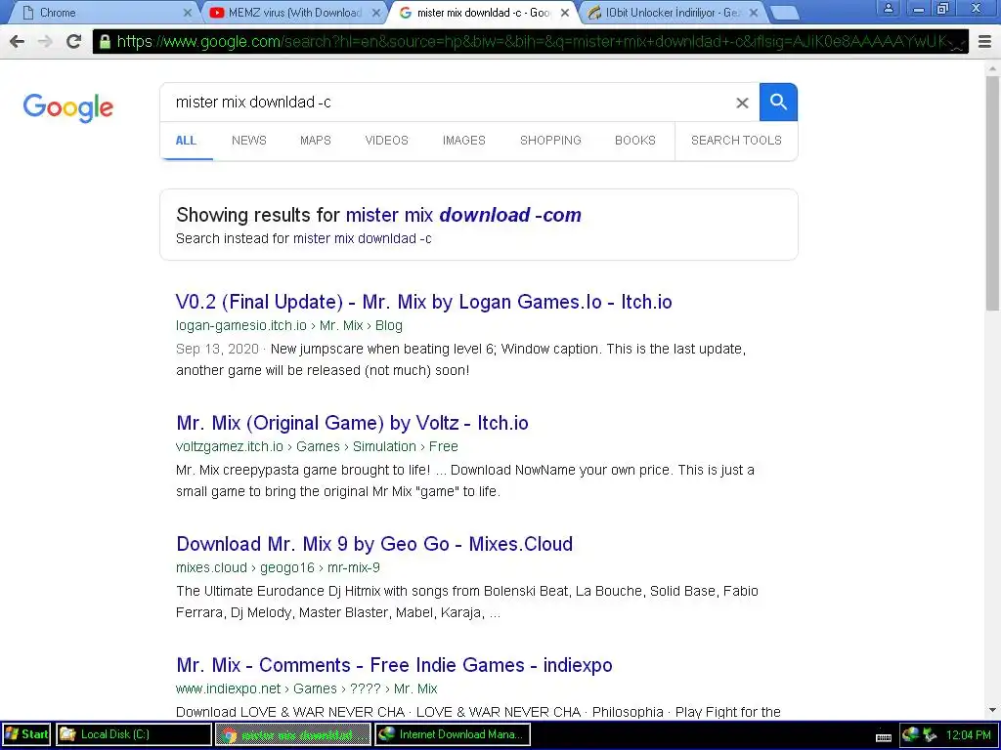Reload the page with the refresh icon
The width and height of the screenshot is (1001, 750).
click(x=74, y=42)
